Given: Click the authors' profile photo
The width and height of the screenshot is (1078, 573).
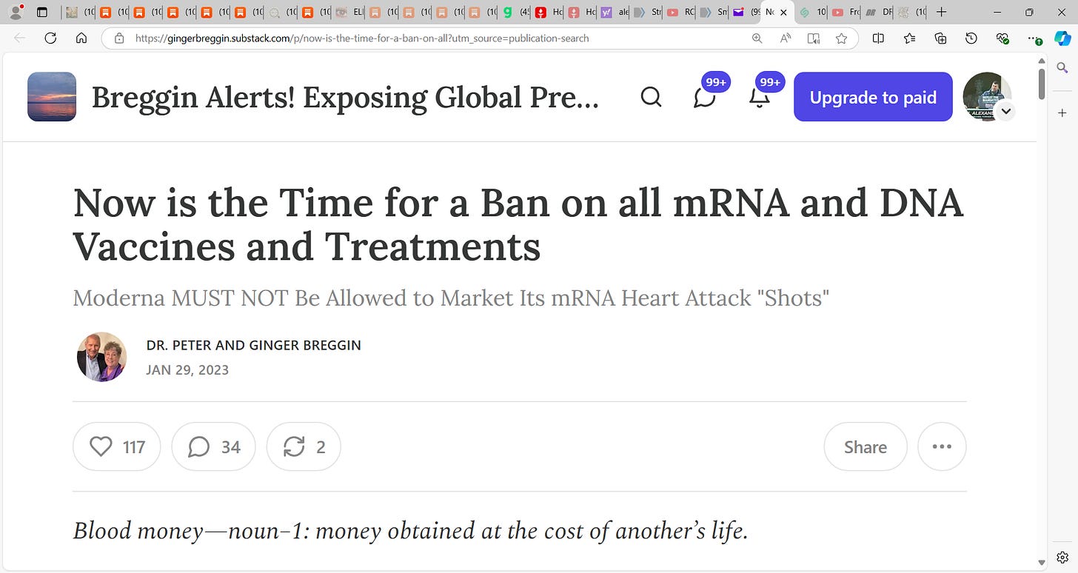Looking at the screenshot, I should click(x=102, y=357).
